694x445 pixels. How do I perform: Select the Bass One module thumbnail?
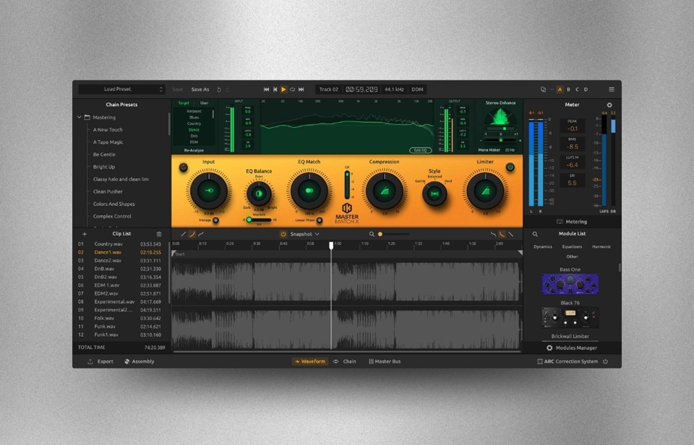pyautogui.click(x=570, y=285)
